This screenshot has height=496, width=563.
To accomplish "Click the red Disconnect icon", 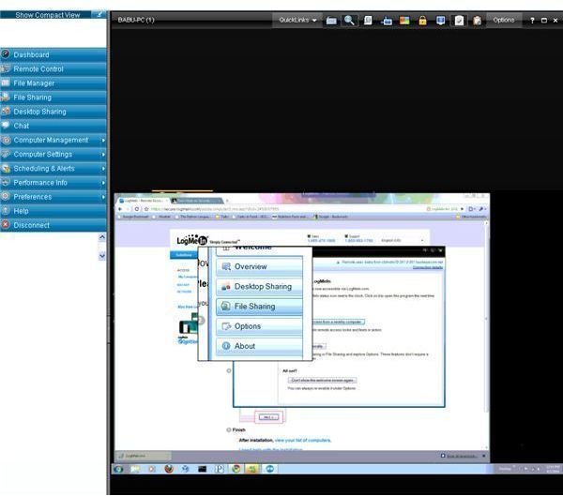I will pos(6,225).
